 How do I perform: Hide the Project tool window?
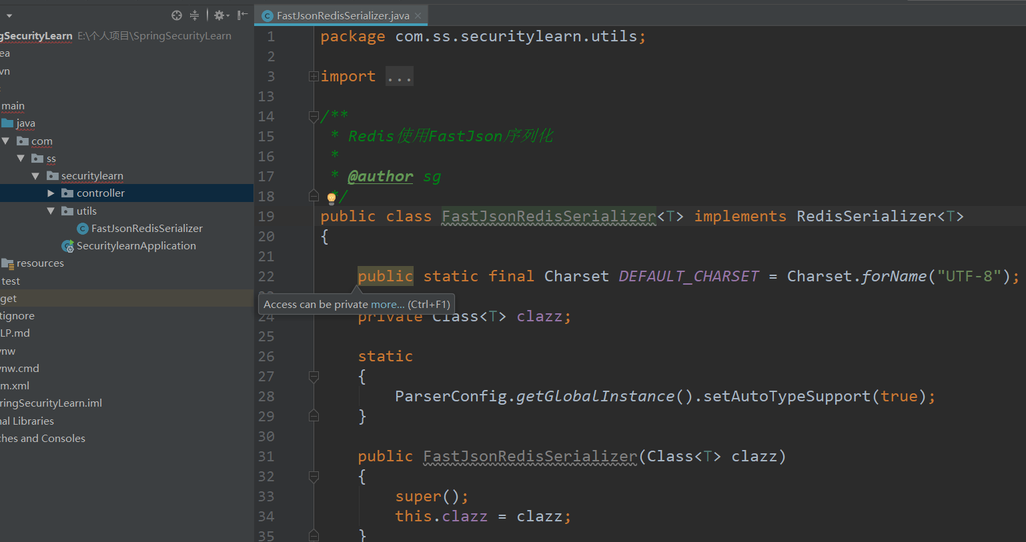point(242,15)
